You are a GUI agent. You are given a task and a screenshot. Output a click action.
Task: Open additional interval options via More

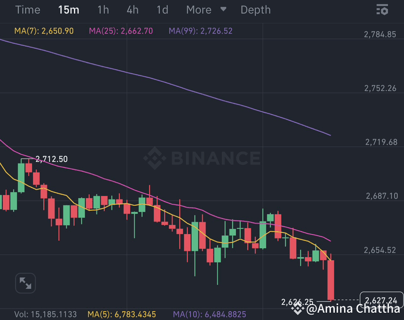coord(198,10)
